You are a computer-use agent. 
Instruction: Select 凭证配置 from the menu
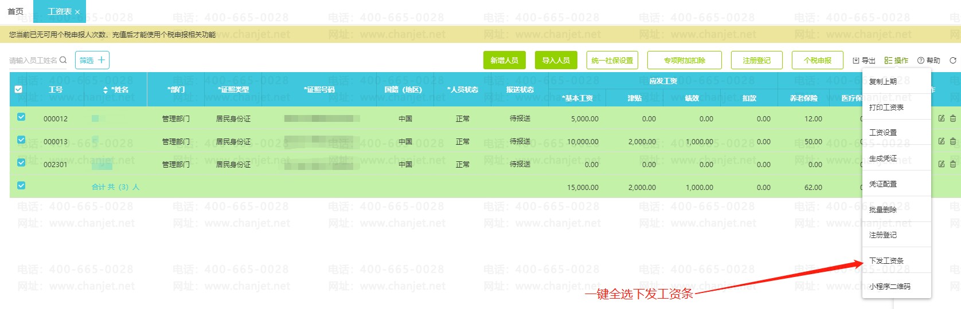pyautogui.click(x=897, y=184)
